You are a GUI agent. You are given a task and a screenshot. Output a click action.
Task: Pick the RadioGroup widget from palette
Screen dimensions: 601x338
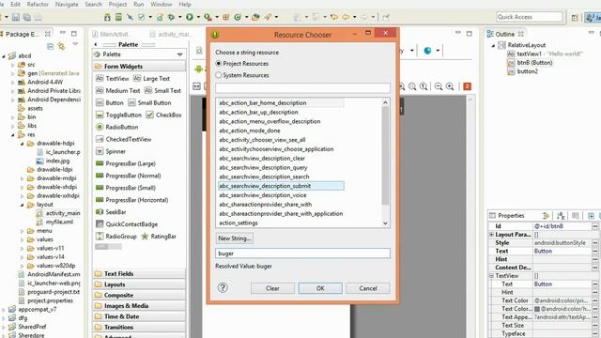[x=116, y=237]
